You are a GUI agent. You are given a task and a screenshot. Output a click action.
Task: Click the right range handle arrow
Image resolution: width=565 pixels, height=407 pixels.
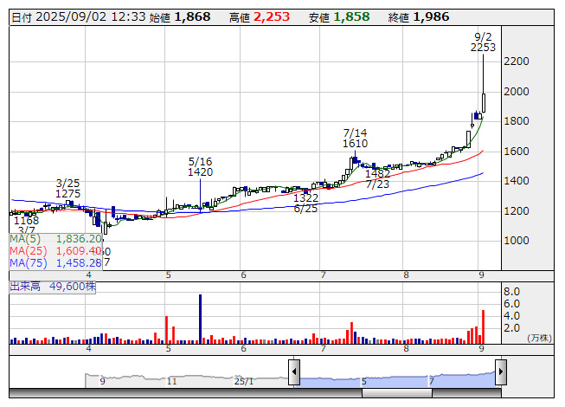[500, 372]
